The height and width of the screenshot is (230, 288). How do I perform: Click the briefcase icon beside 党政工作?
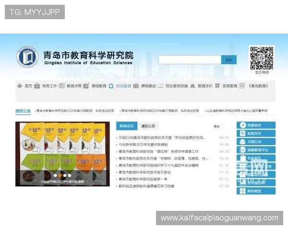click(x=37, y=86)
